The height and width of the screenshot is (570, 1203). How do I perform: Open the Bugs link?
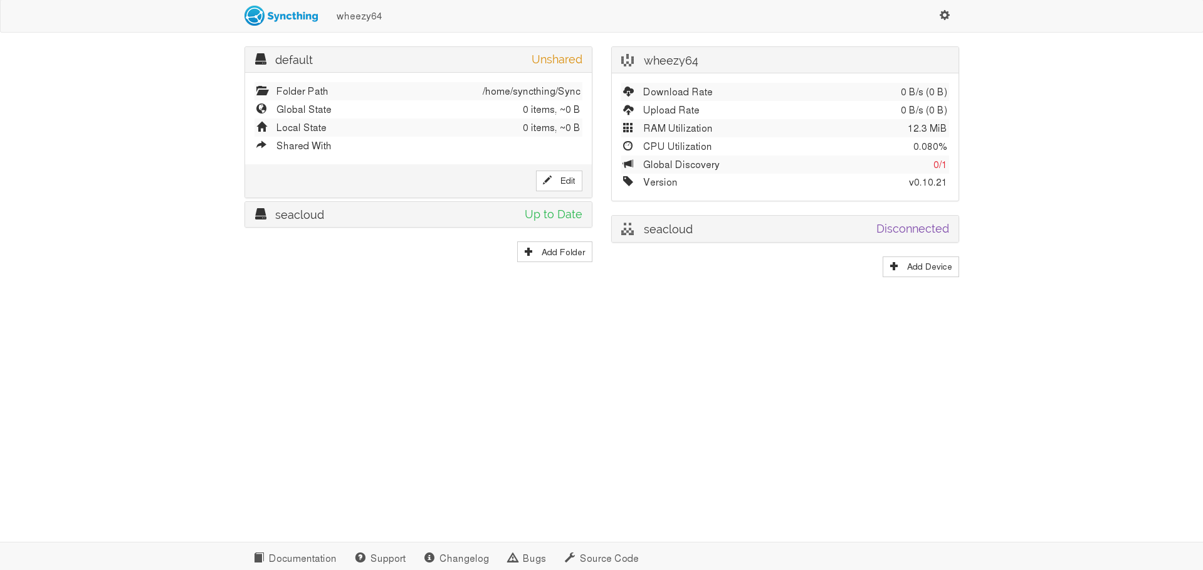527,558
